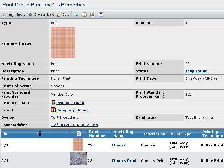Click the URL copy icon
This screenshot has height=168, width=224.
coord(93,14)
